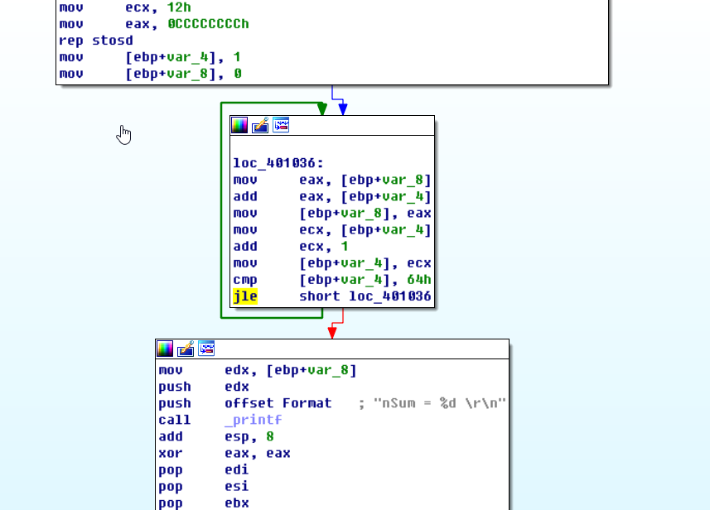710x510 pixels.
Task: Click the group nodes icon on printf block
Action: pyautogui.click(x=206, y=349)
